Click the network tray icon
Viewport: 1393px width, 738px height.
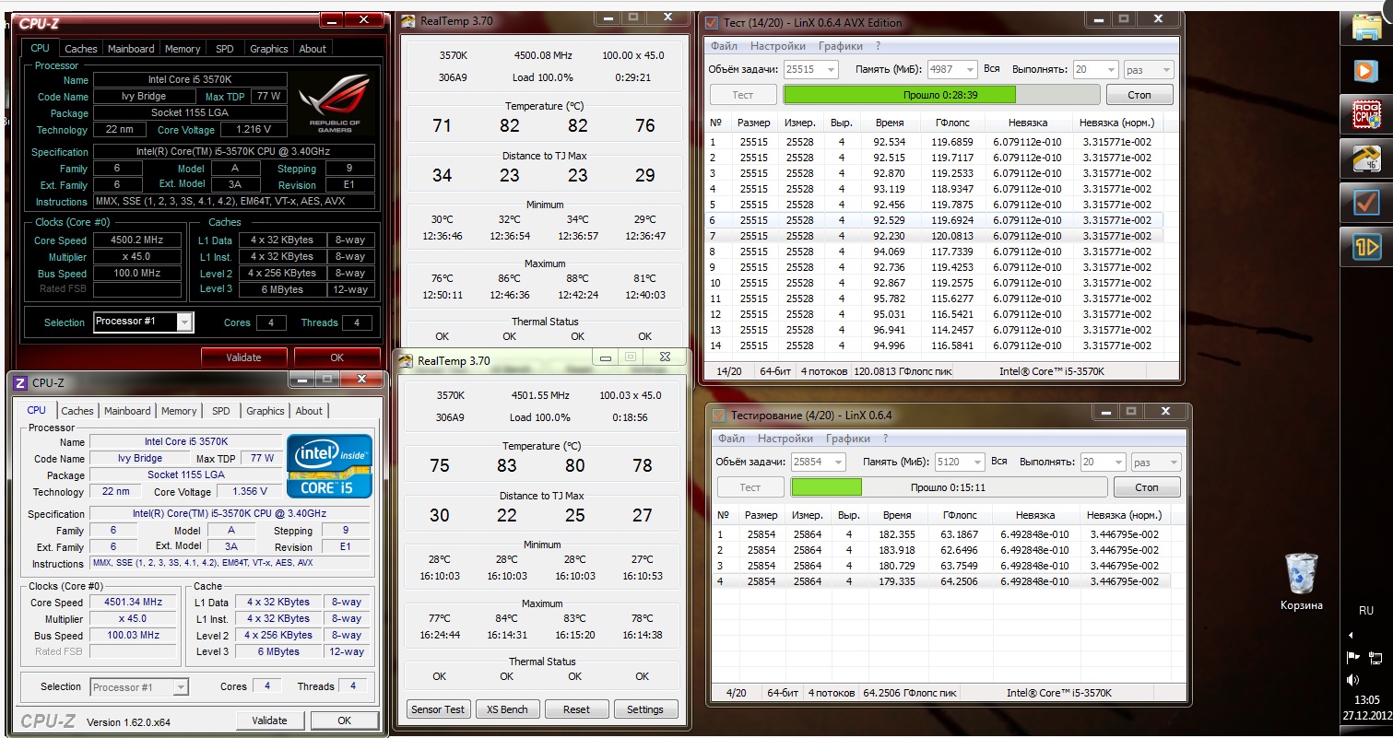click(x=1375, y=658)
